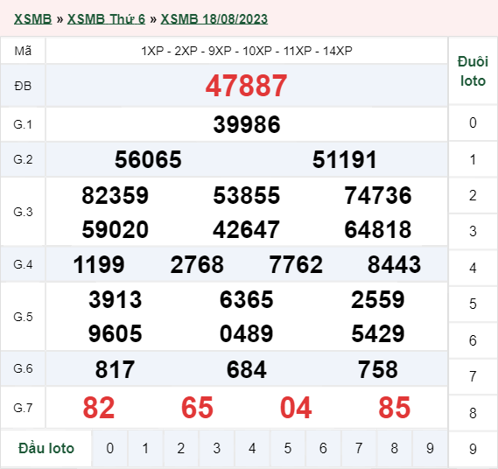The image size is (498, 469).
Task: Select Đầu loto digit 3
Action: coord(216,448)
